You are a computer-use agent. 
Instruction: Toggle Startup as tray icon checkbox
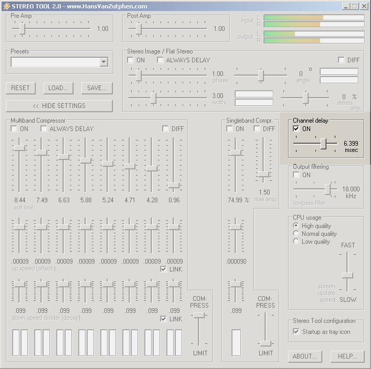coord(296,331)
